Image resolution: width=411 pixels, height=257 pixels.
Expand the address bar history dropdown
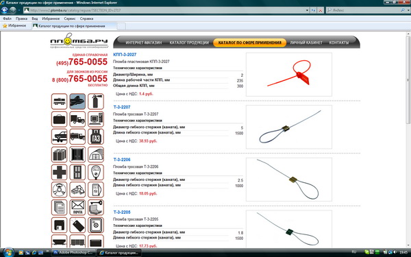pos(307,10)
